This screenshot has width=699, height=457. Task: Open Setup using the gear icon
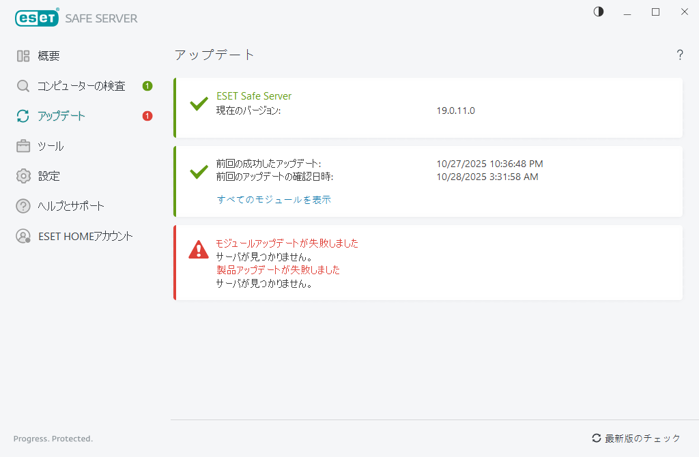coord(21,176)
